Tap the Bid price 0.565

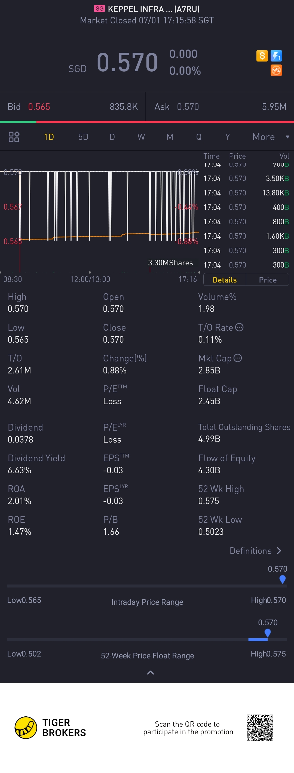pos(39,106)
